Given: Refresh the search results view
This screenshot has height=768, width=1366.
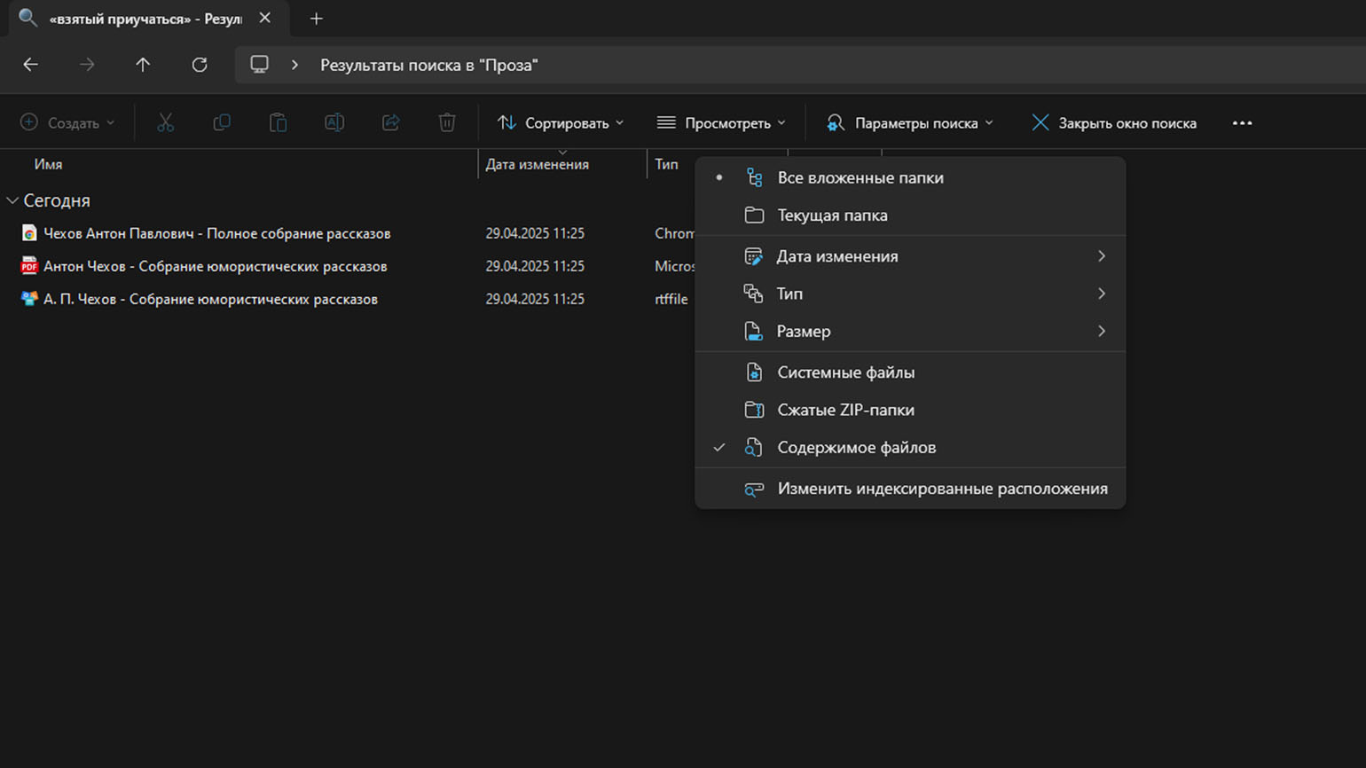Looking at the screenshot, I should [x=200, y=65].
